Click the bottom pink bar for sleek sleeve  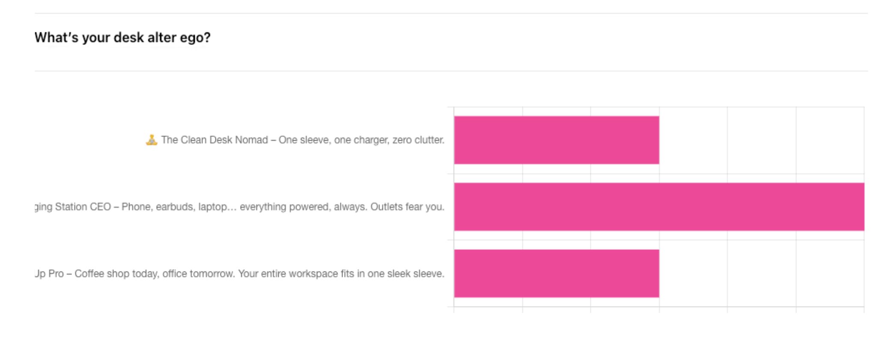pyautogui.click(x=556, y=274)
